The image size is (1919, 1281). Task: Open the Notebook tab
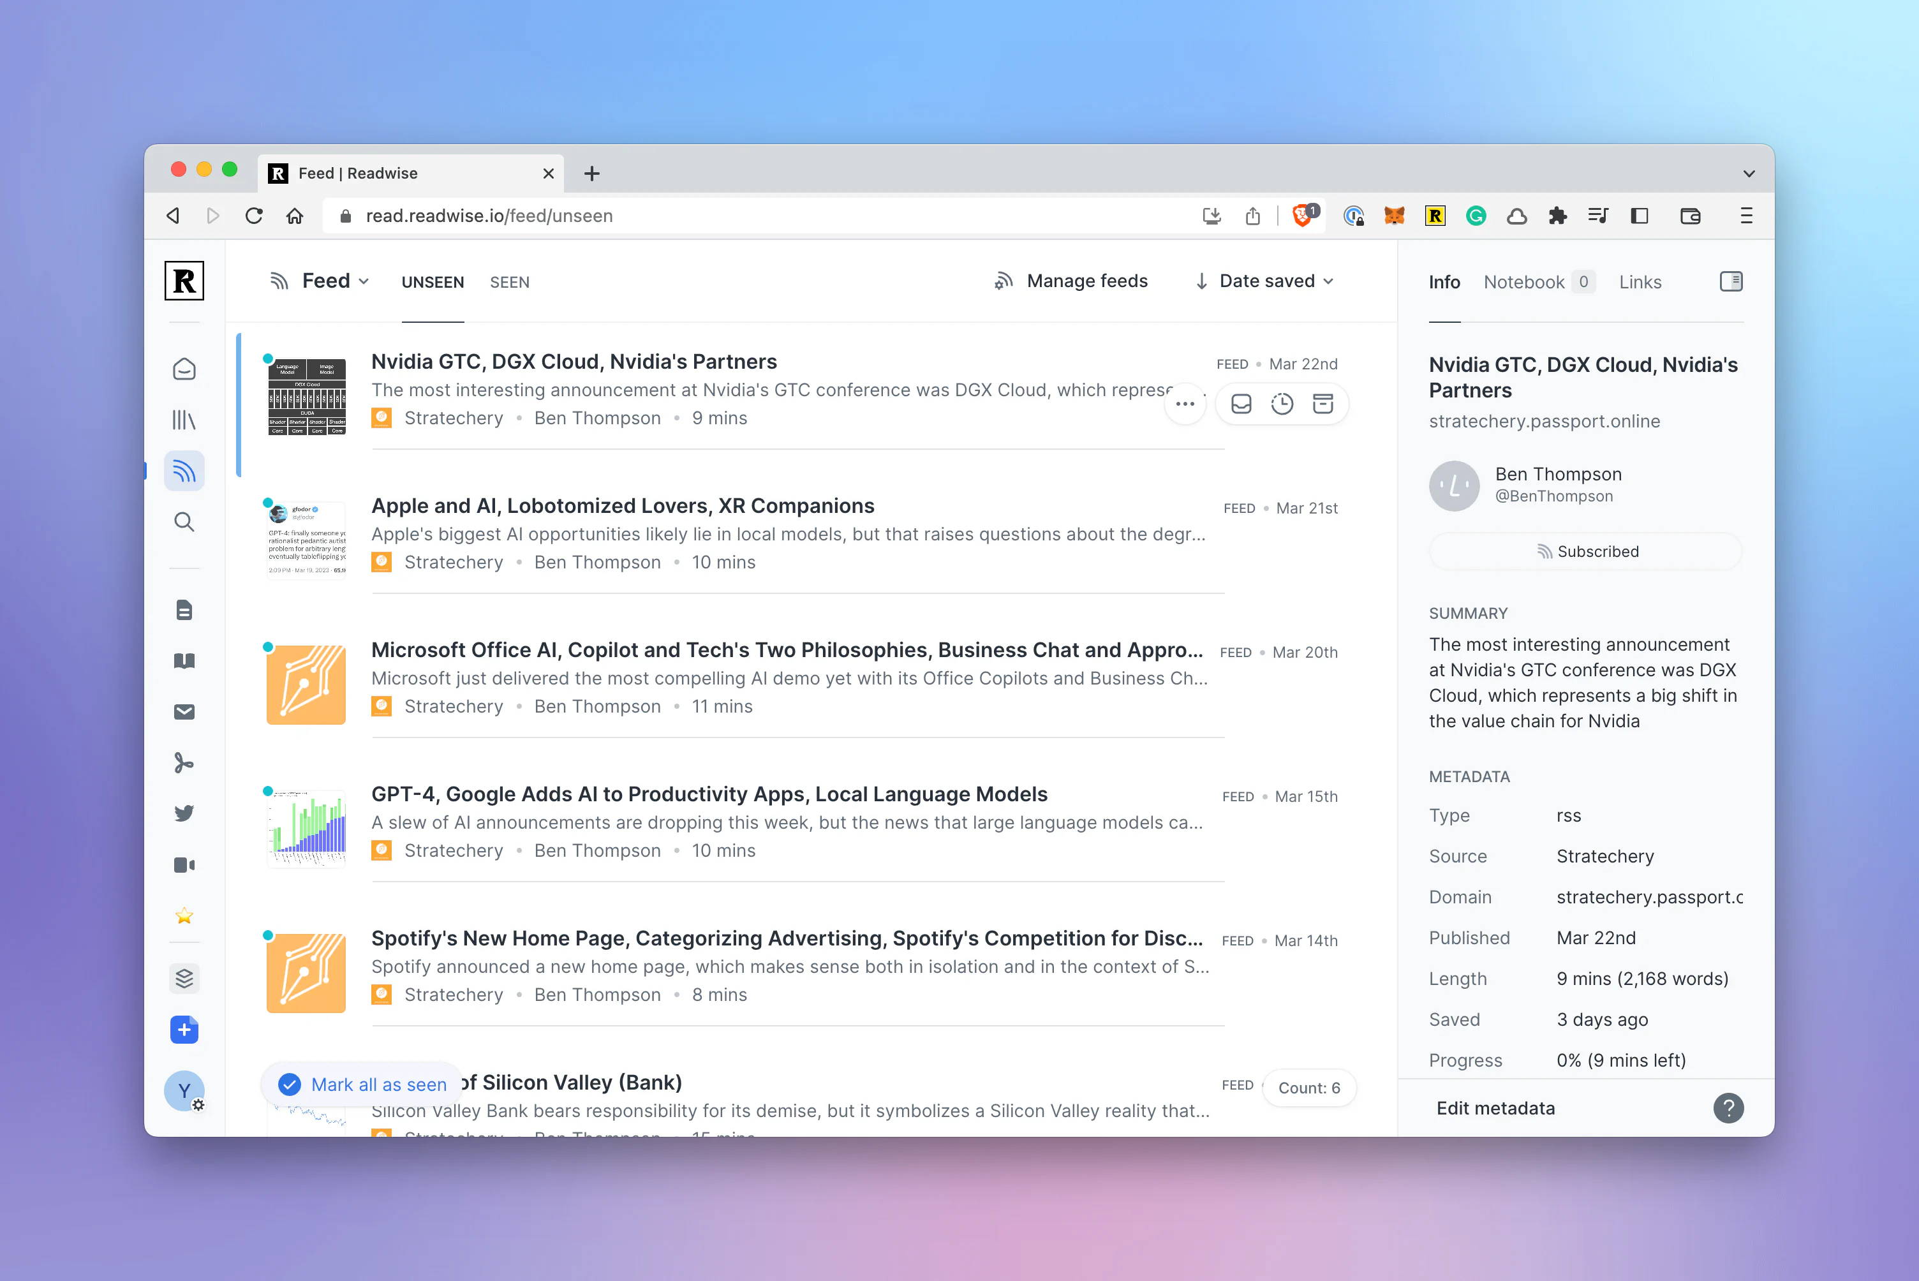coord(1523,282)
